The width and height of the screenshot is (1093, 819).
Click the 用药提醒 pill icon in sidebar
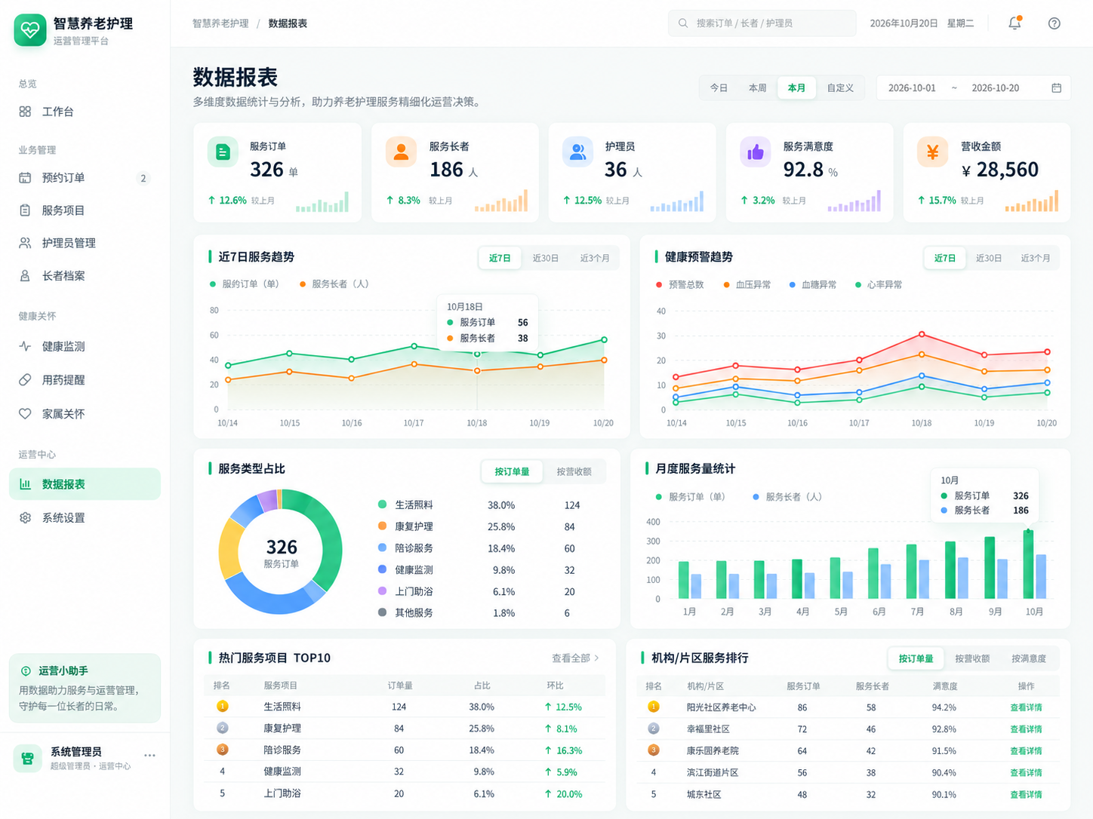click(x=25, y=379)
